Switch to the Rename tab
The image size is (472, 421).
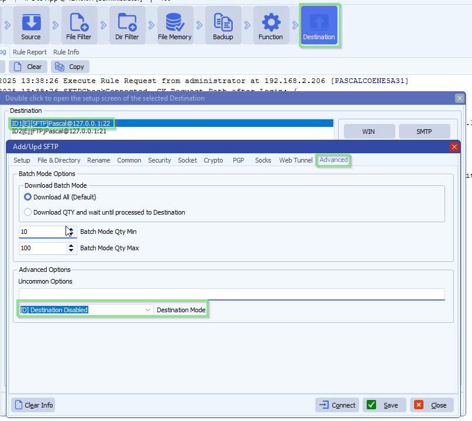click(99, 160)
